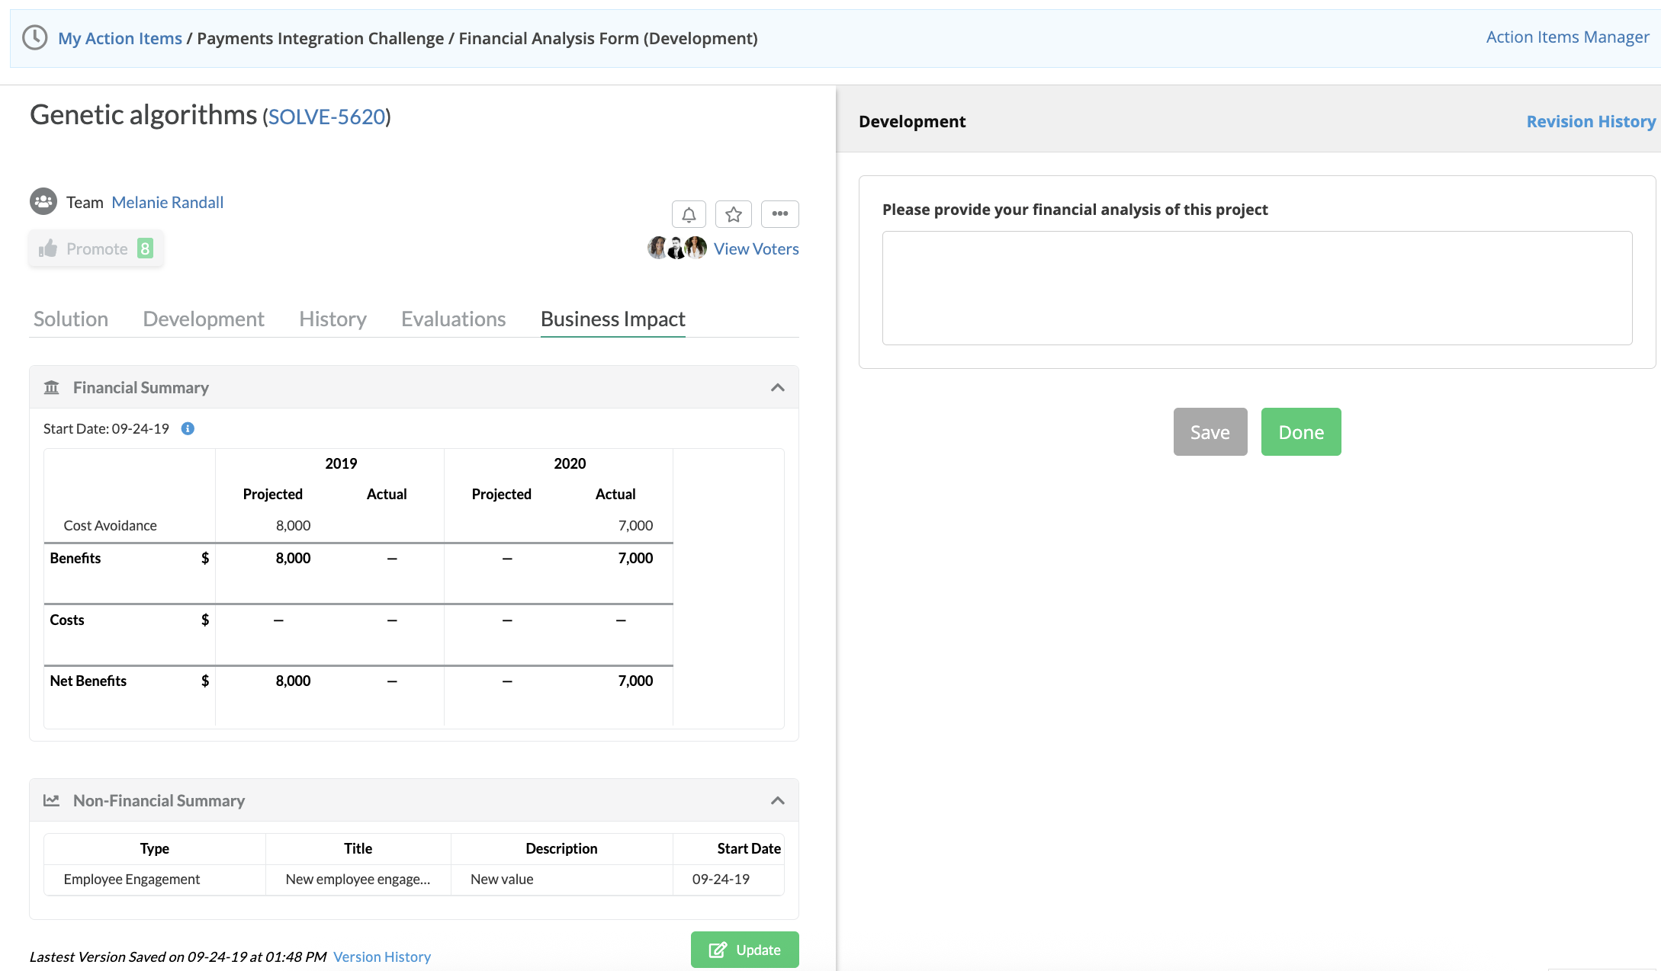Click the voter avatars thumbnail group

[677, 248]
